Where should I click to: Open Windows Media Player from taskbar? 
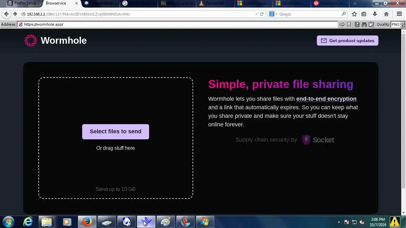point(67,222)
